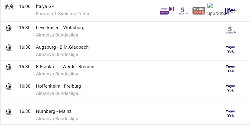Open the Leverkusen - Wolfsburg match

click(60, 28)
